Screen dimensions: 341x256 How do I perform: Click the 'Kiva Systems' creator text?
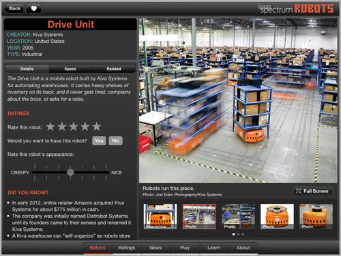pos(48,35)
